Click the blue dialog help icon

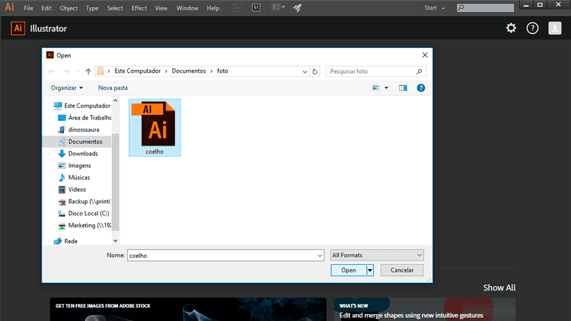click(x=421, y=88)
